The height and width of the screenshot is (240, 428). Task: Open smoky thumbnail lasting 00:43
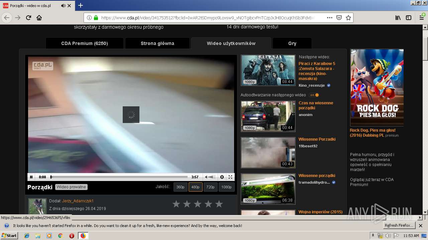268,153
